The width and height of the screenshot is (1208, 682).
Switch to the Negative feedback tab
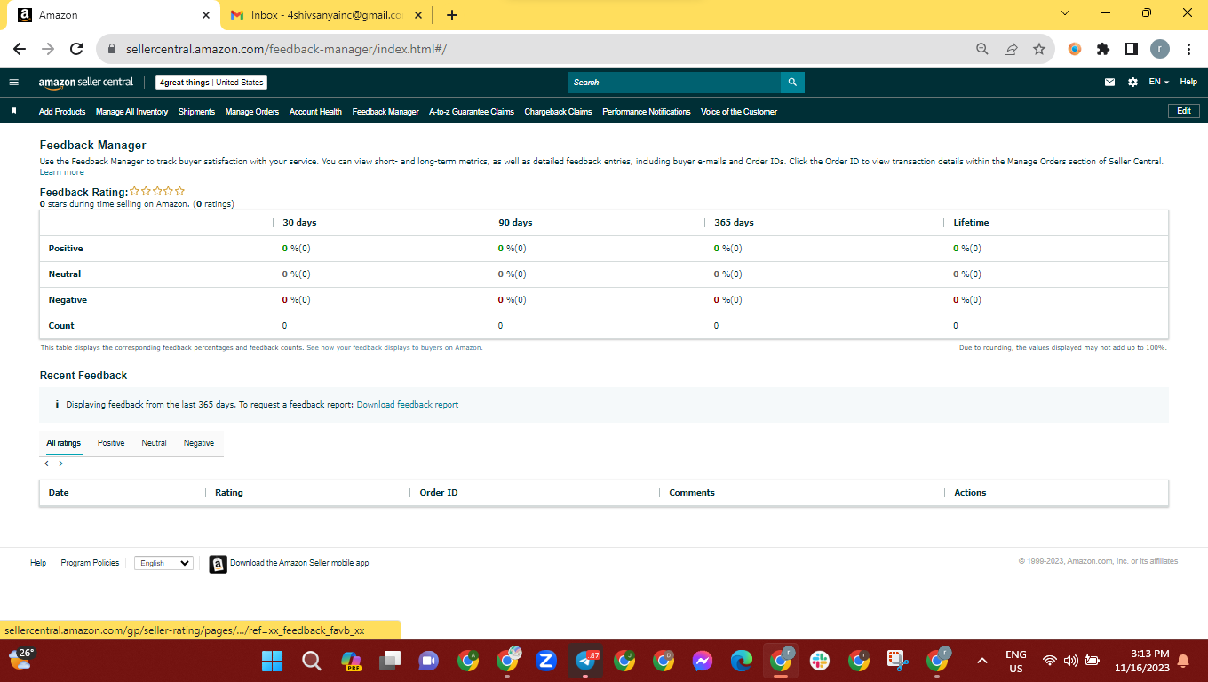pos(199,443)
